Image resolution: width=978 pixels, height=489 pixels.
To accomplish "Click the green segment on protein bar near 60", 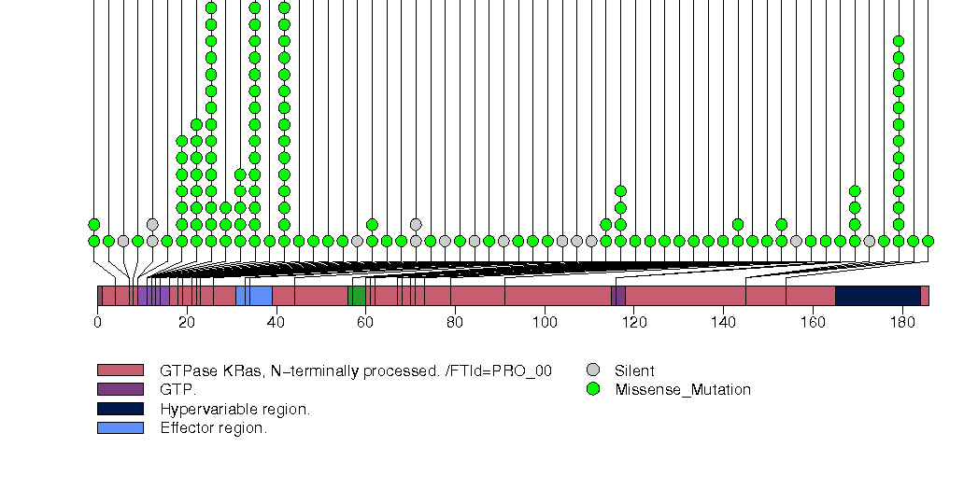I will click(x=357, y=296).
